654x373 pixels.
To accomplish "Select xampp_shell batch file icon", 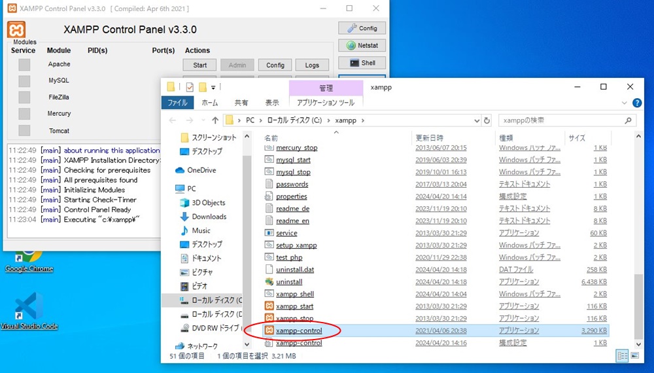I will [x=269, y=294].
